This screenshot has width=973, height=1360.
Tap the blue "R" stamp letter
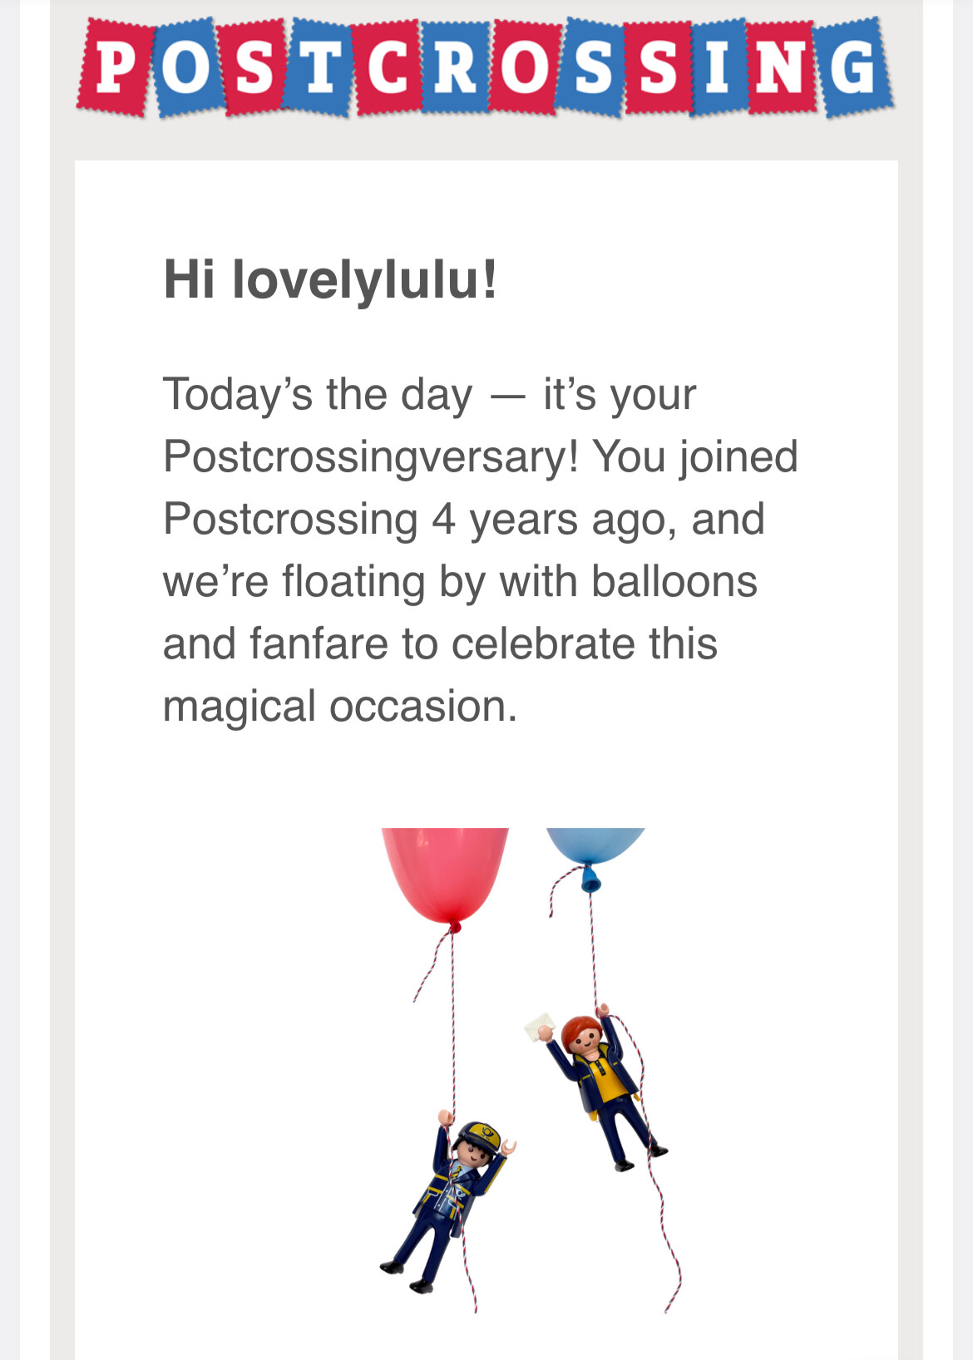pos(455,68)
